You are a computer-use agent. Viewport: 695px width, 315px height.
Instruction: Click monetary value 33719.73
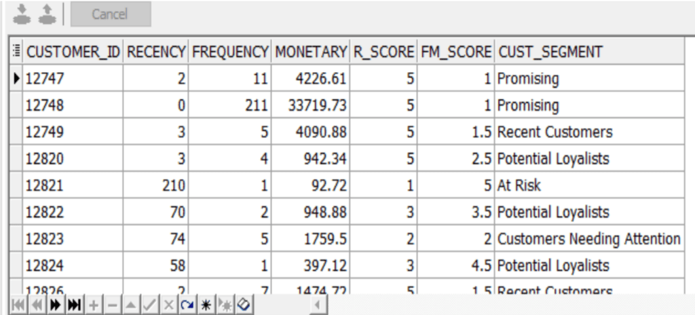point(310,105)
